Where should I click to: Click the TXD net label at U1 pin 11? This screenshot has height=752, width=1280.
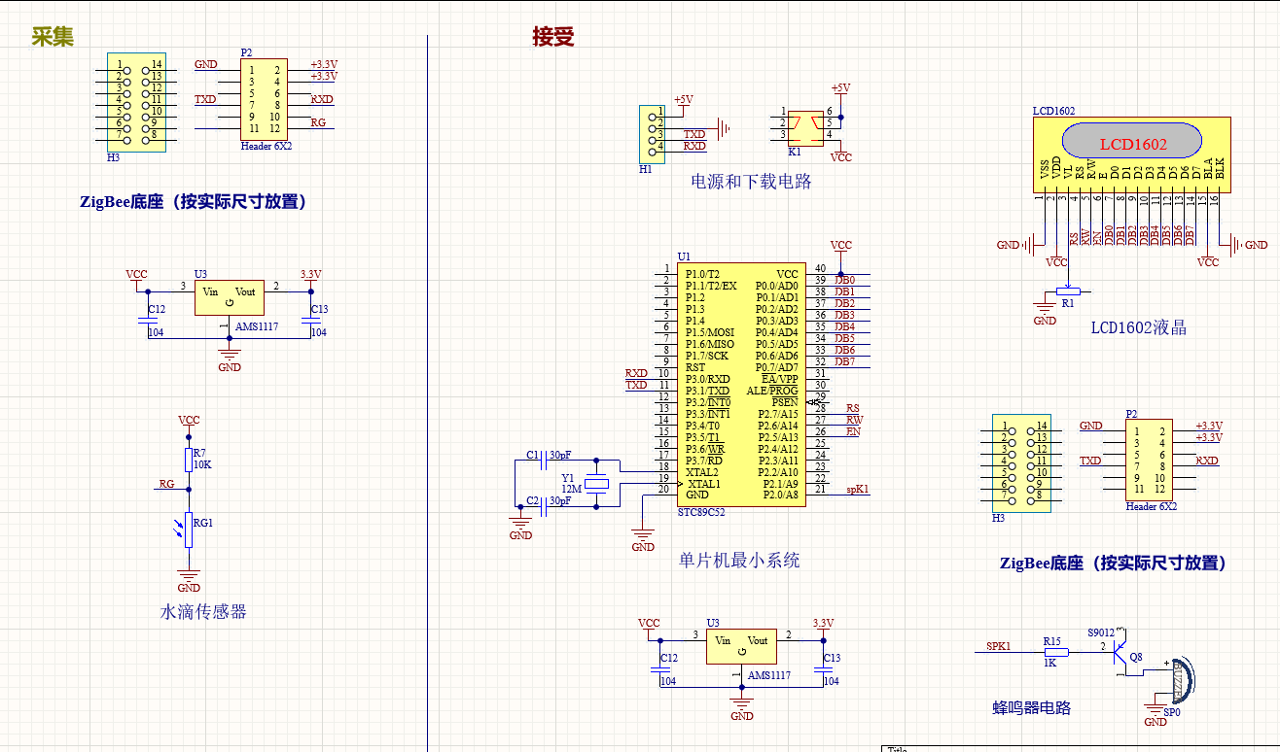pyautogui.click(x=636, y=385)
